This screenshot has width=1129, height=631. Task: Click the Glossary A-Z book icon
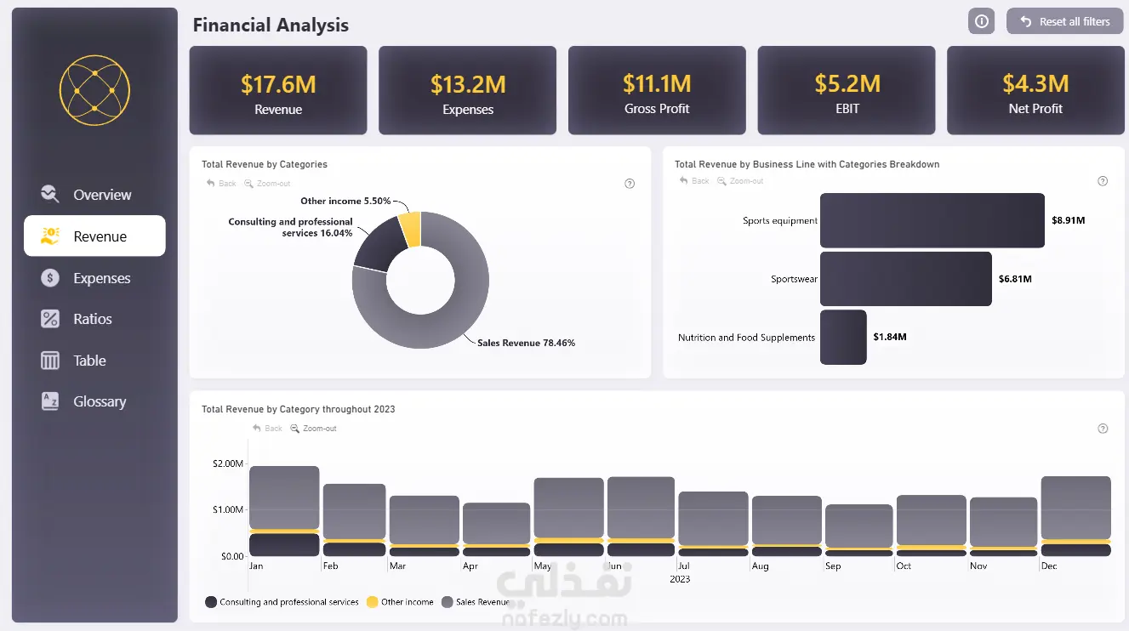50,401
